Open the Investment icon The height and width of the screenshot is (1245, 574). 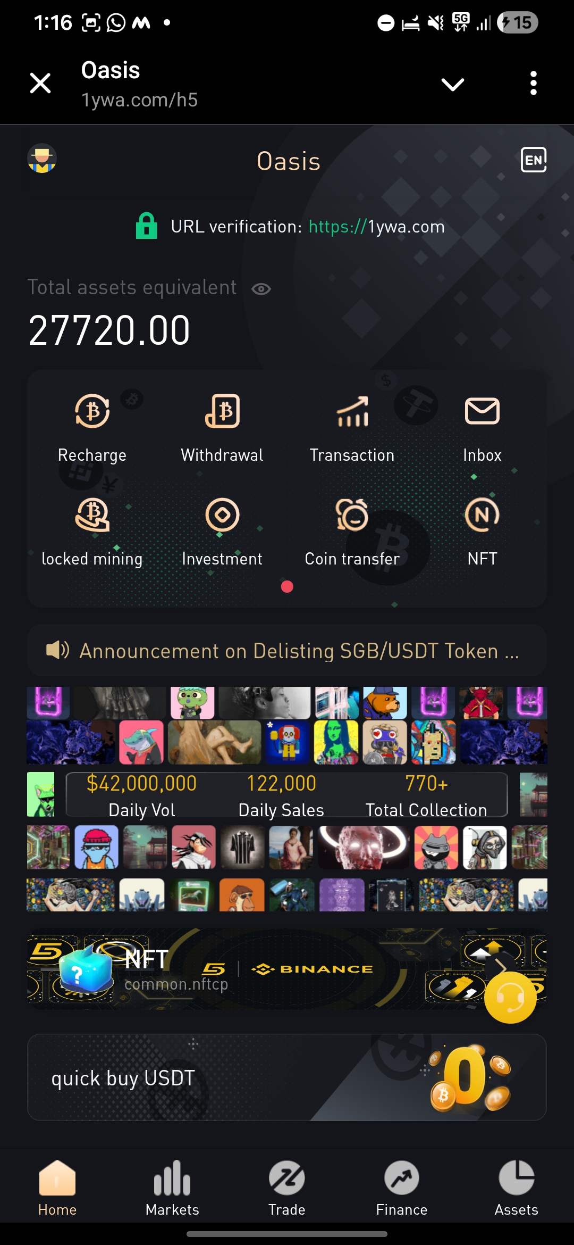click(222, 514)
